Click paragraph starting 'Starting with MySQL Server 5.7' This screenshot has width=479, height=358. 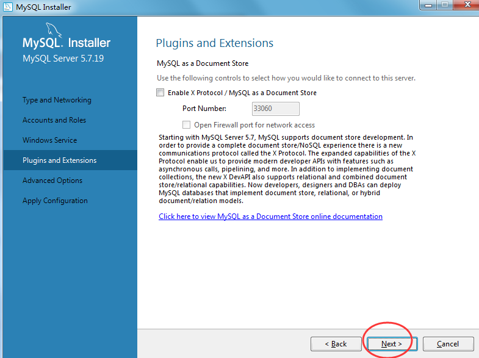[287, 169]
